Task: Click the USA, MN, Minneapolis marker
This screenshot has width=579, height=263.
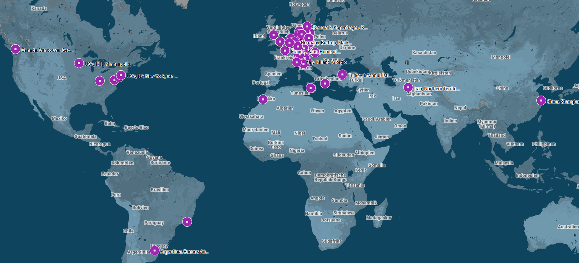Action: click(79, 63)
